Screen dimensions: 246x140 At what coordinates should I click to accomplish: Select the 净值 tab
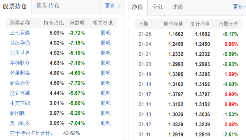(x=137, y=7)
